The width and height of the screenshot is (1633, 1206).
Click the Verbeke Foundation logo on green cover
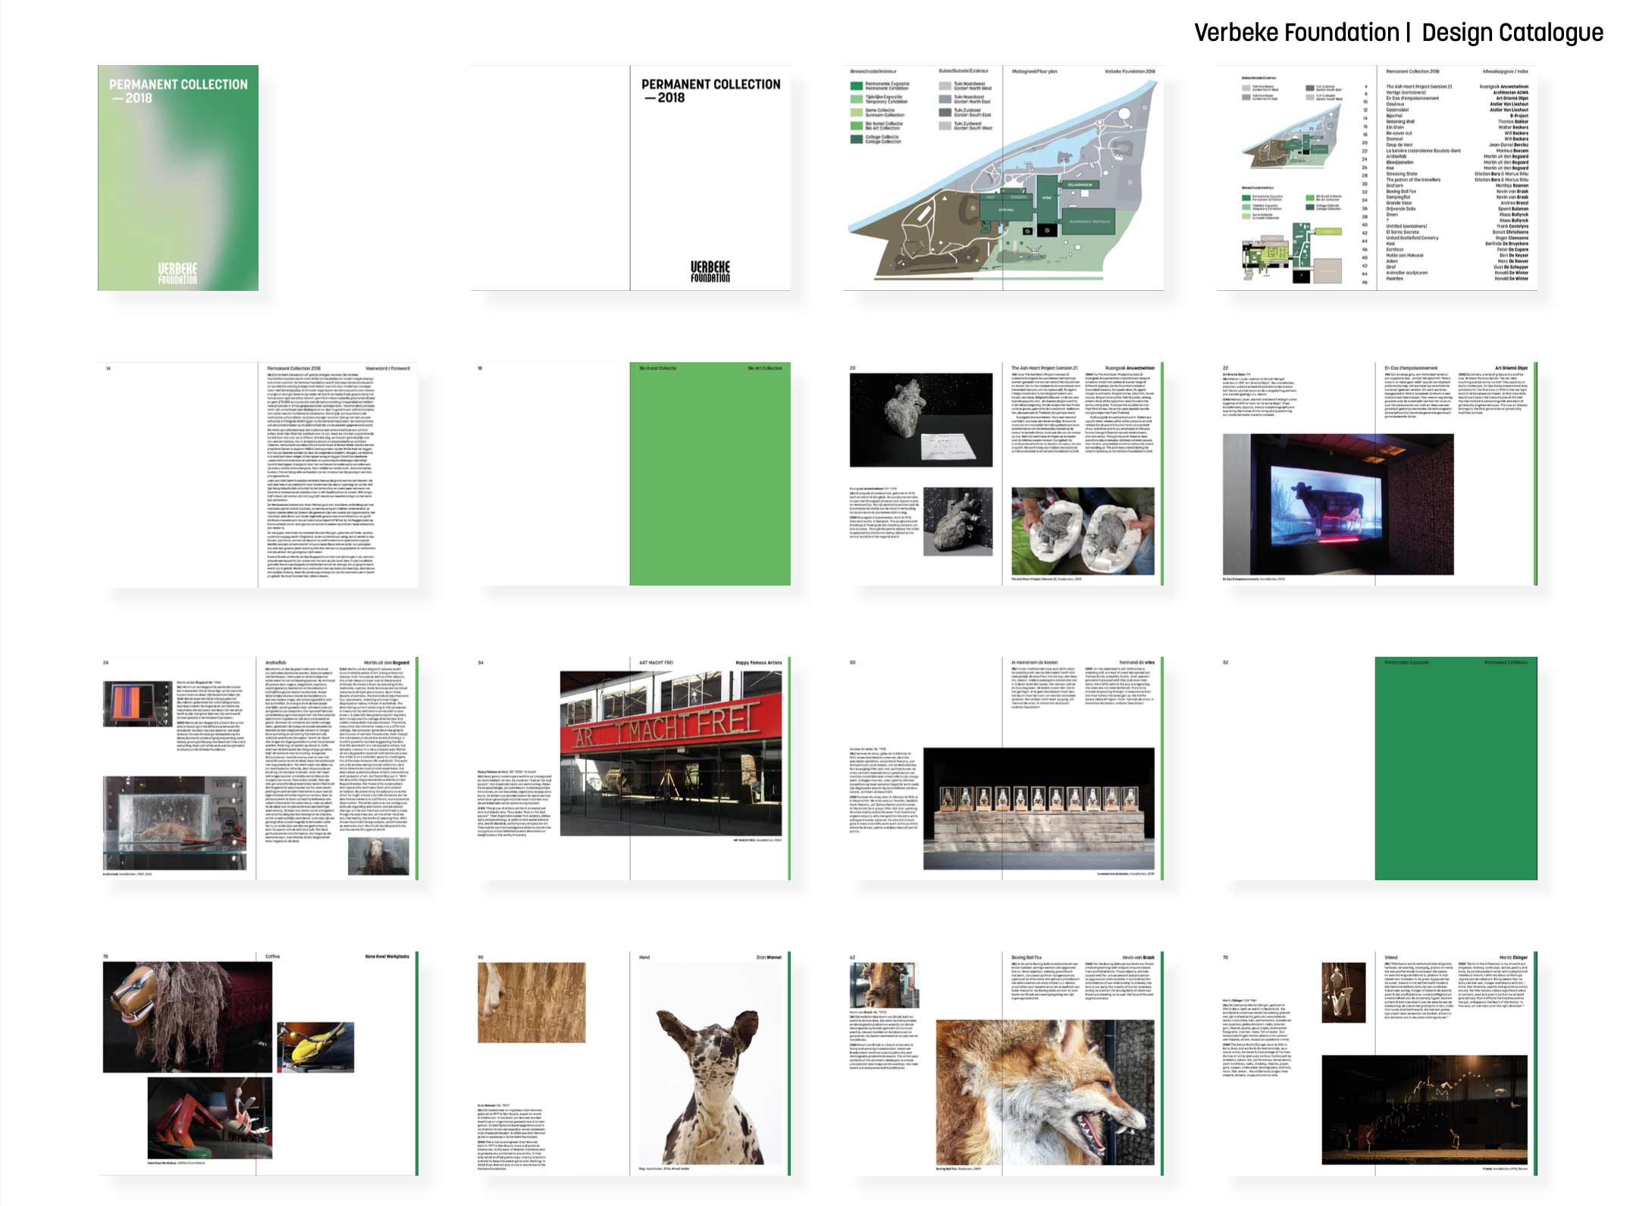point(177,273)
